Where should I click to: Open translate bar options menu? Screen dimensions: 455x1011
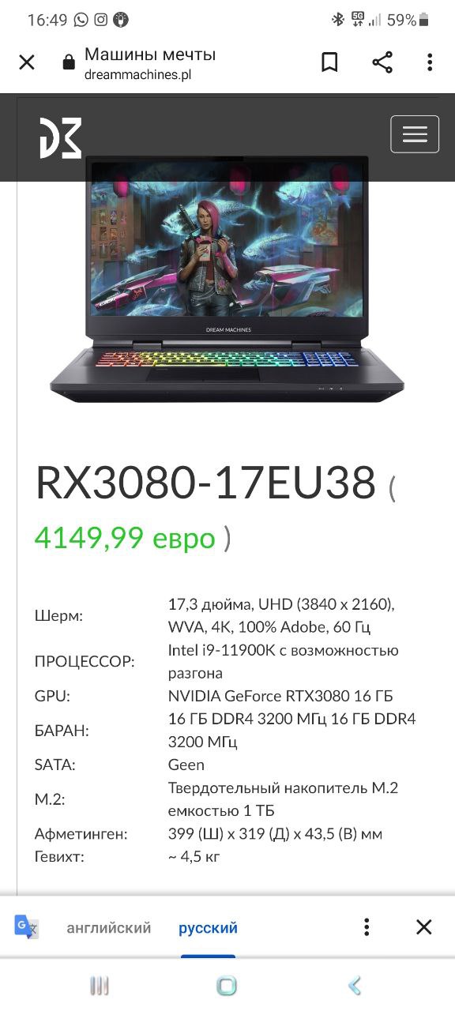point(367,926)
